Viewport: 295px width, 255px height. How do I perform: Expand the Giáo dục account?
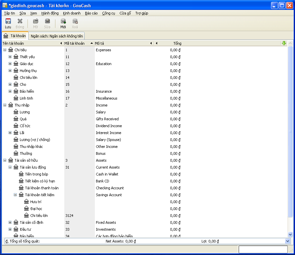pyautogui.click(x=10, y=64)
